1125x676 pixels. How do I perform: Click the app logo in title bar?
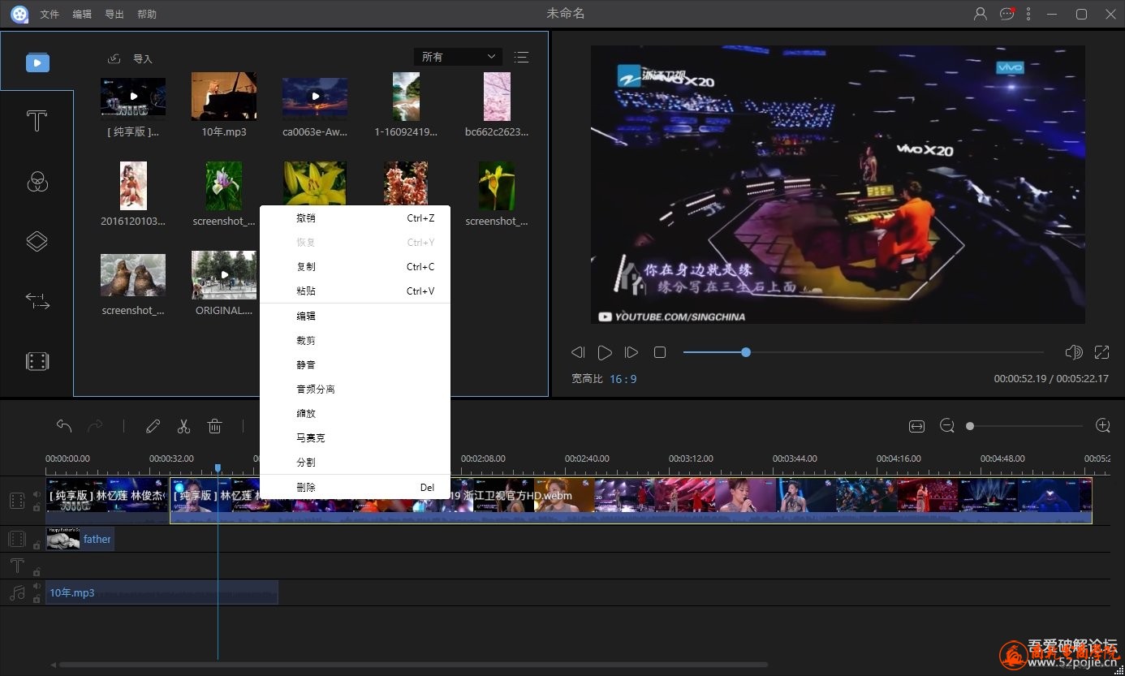[19, 14]
